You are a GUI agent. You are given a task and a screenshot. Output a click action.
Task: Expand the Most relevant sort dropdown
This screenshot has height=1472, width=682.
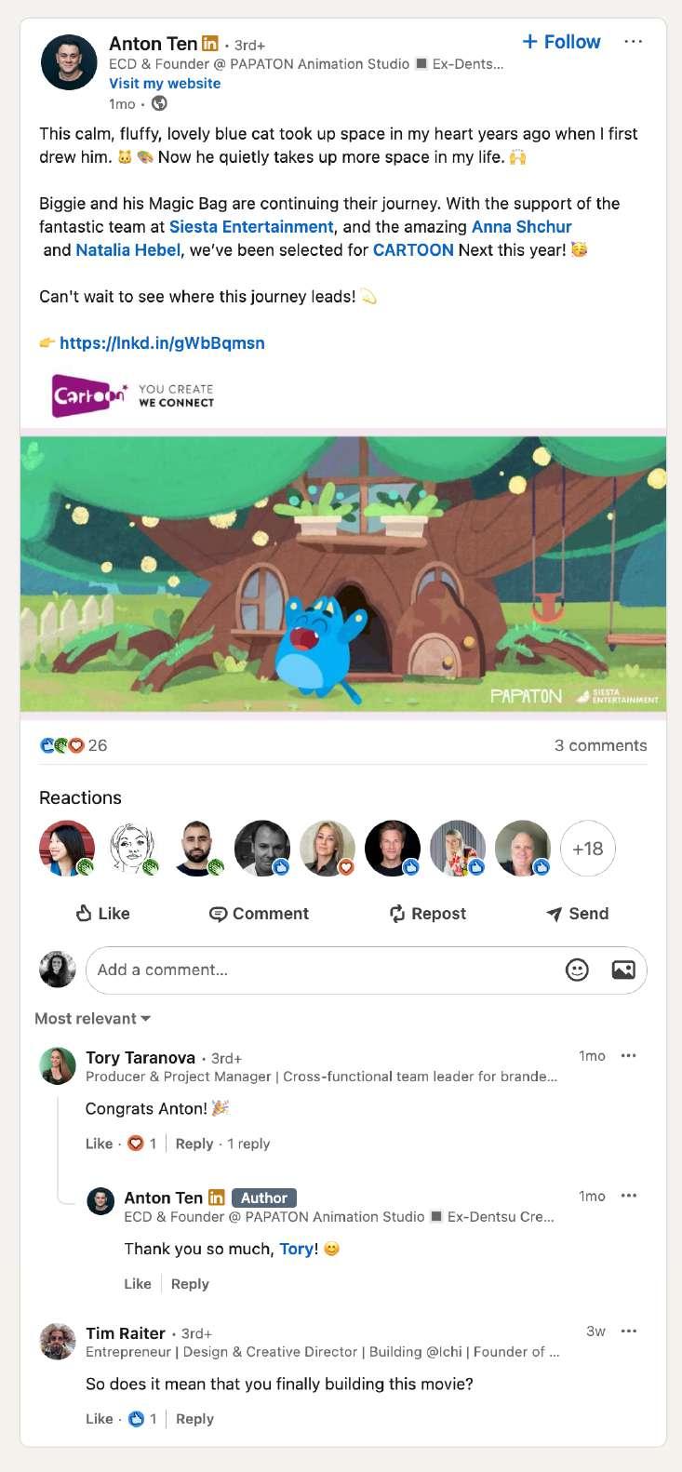92,1019
